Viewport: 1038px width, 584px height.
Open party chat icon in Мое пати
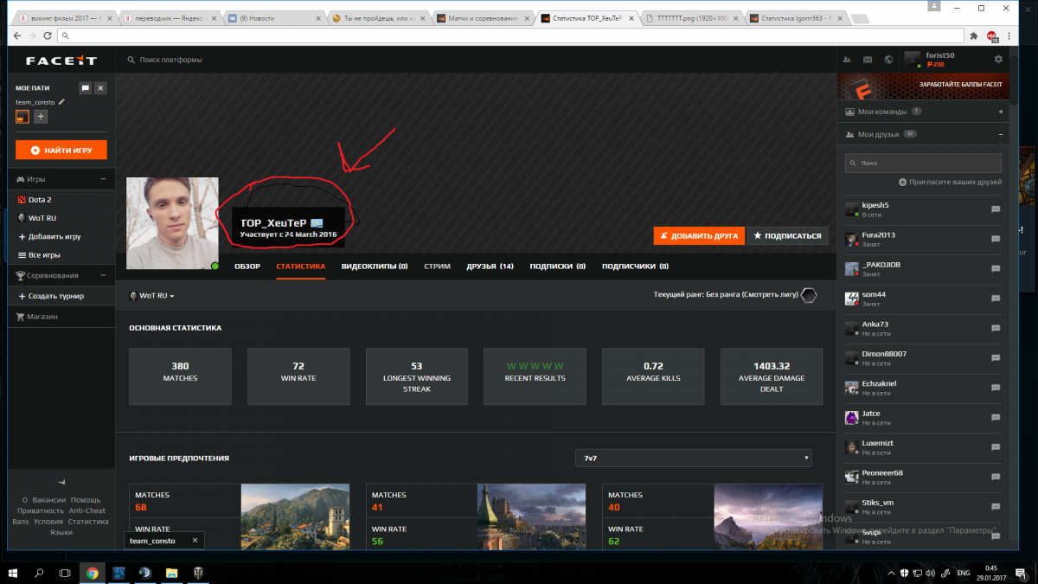click(x=85, y=88)
